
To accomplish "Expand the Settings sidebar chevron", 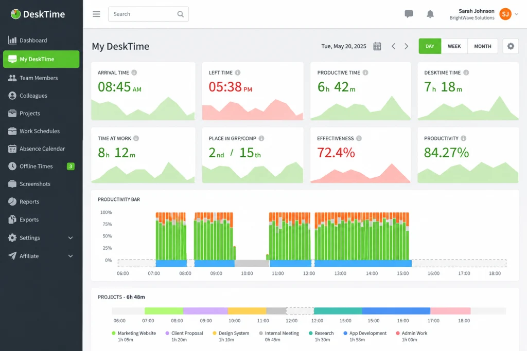I will [71, 238].
